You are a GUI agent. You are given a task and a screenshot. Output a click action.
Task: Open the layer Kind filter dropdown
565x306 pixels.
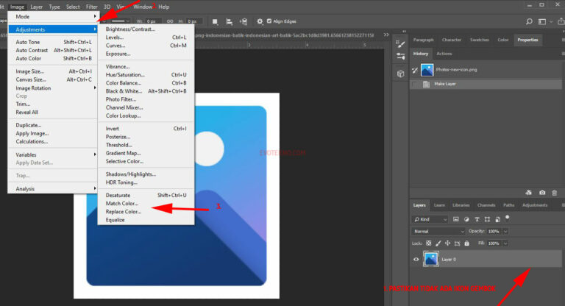click(430, 219)
